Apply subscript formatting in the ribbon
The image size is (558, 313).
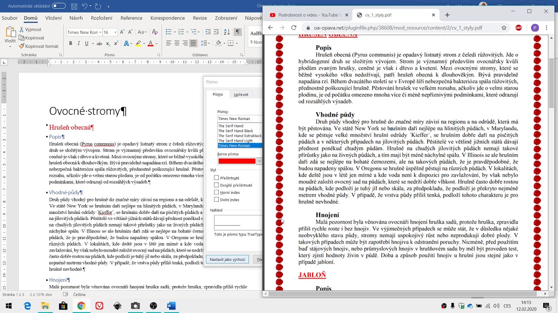(x=108, y=43)
